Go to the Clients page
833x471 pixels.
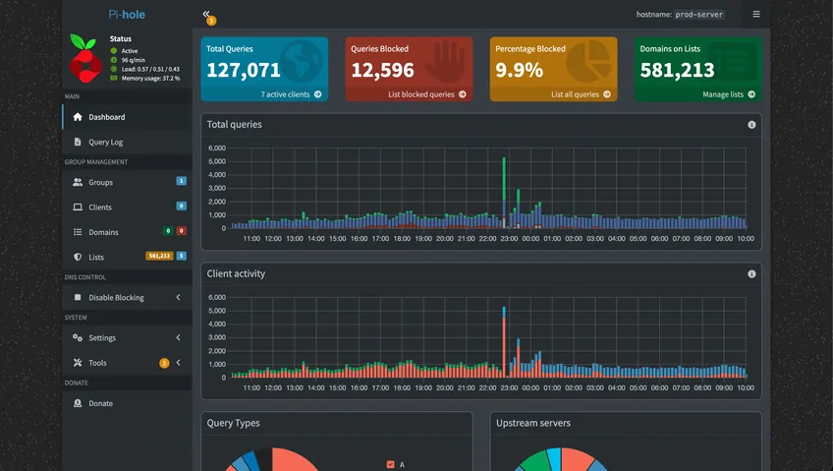(x=127, y=207)
